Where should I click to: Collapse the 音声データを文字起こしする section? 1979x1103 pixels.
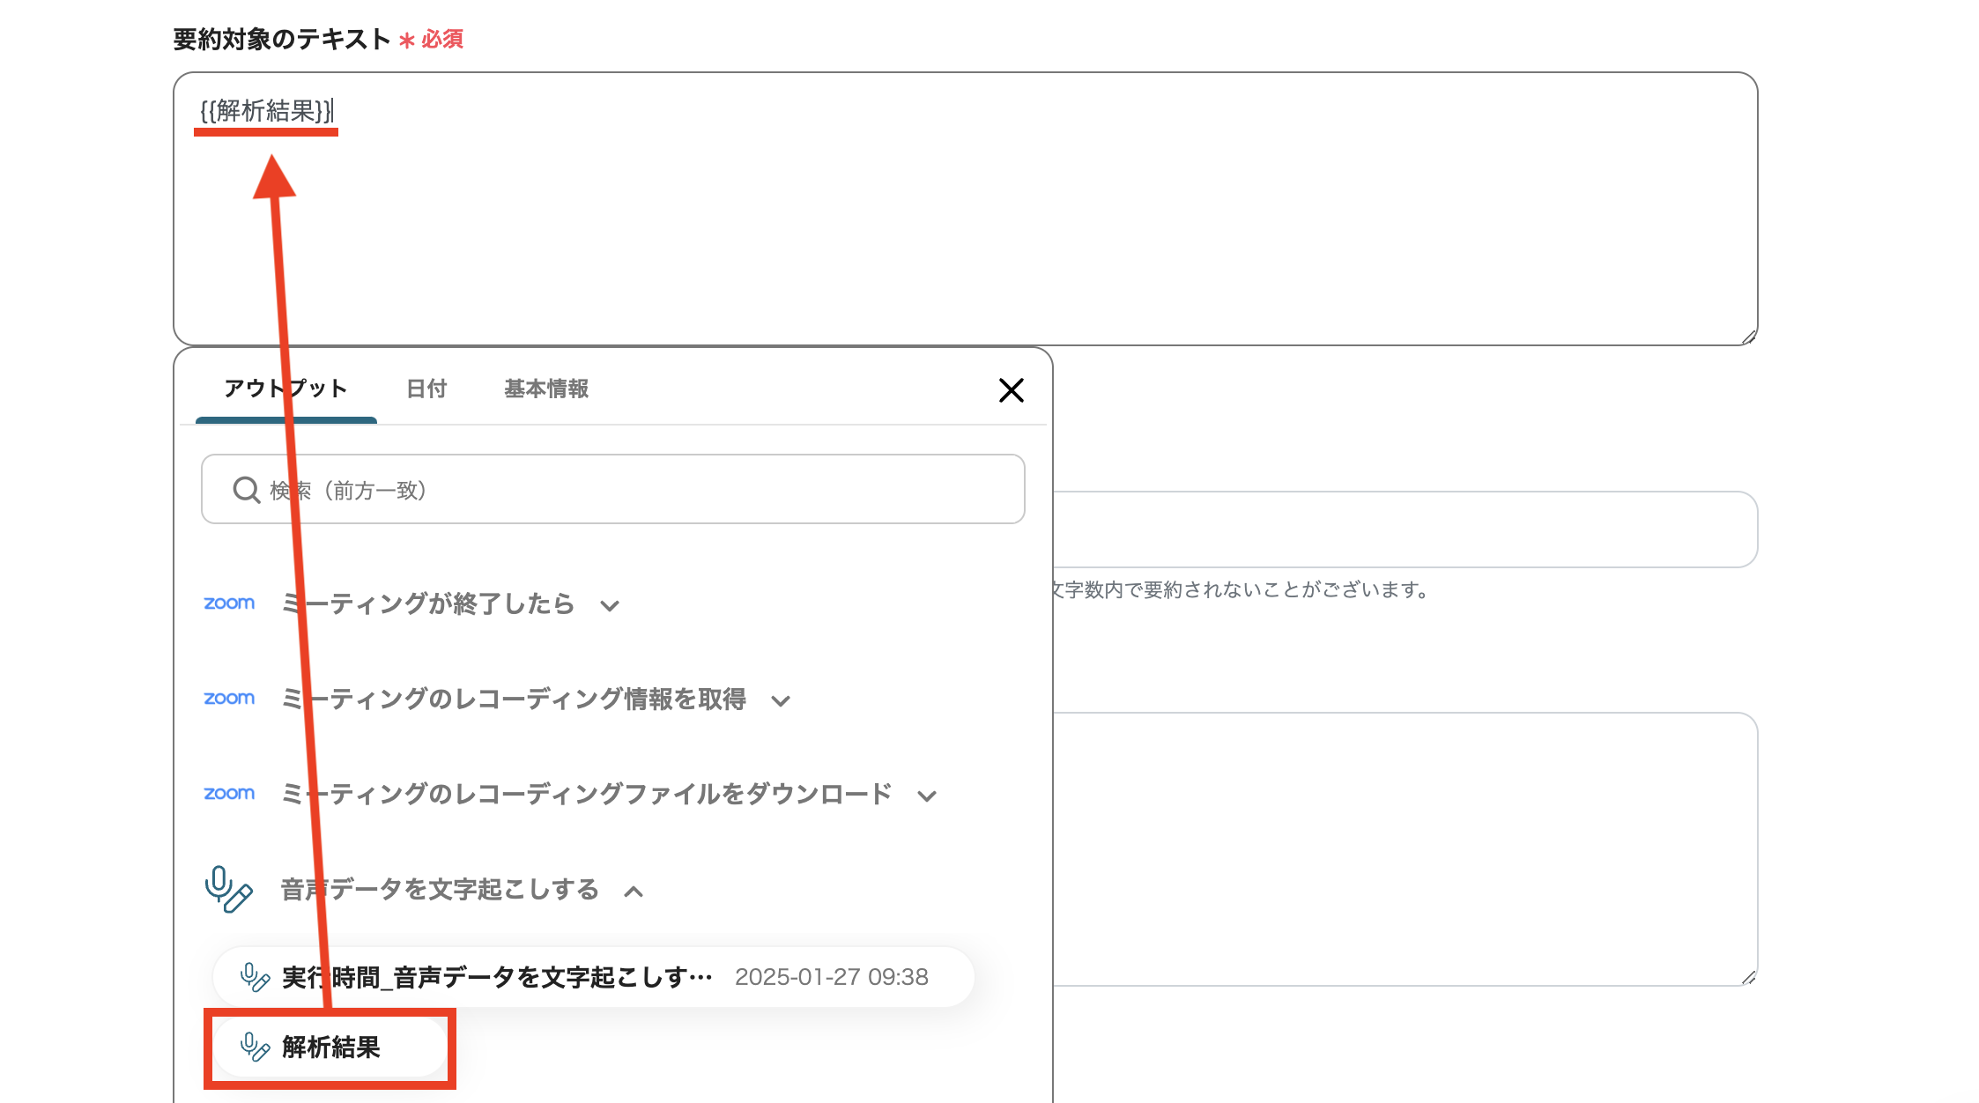(634, 891)
